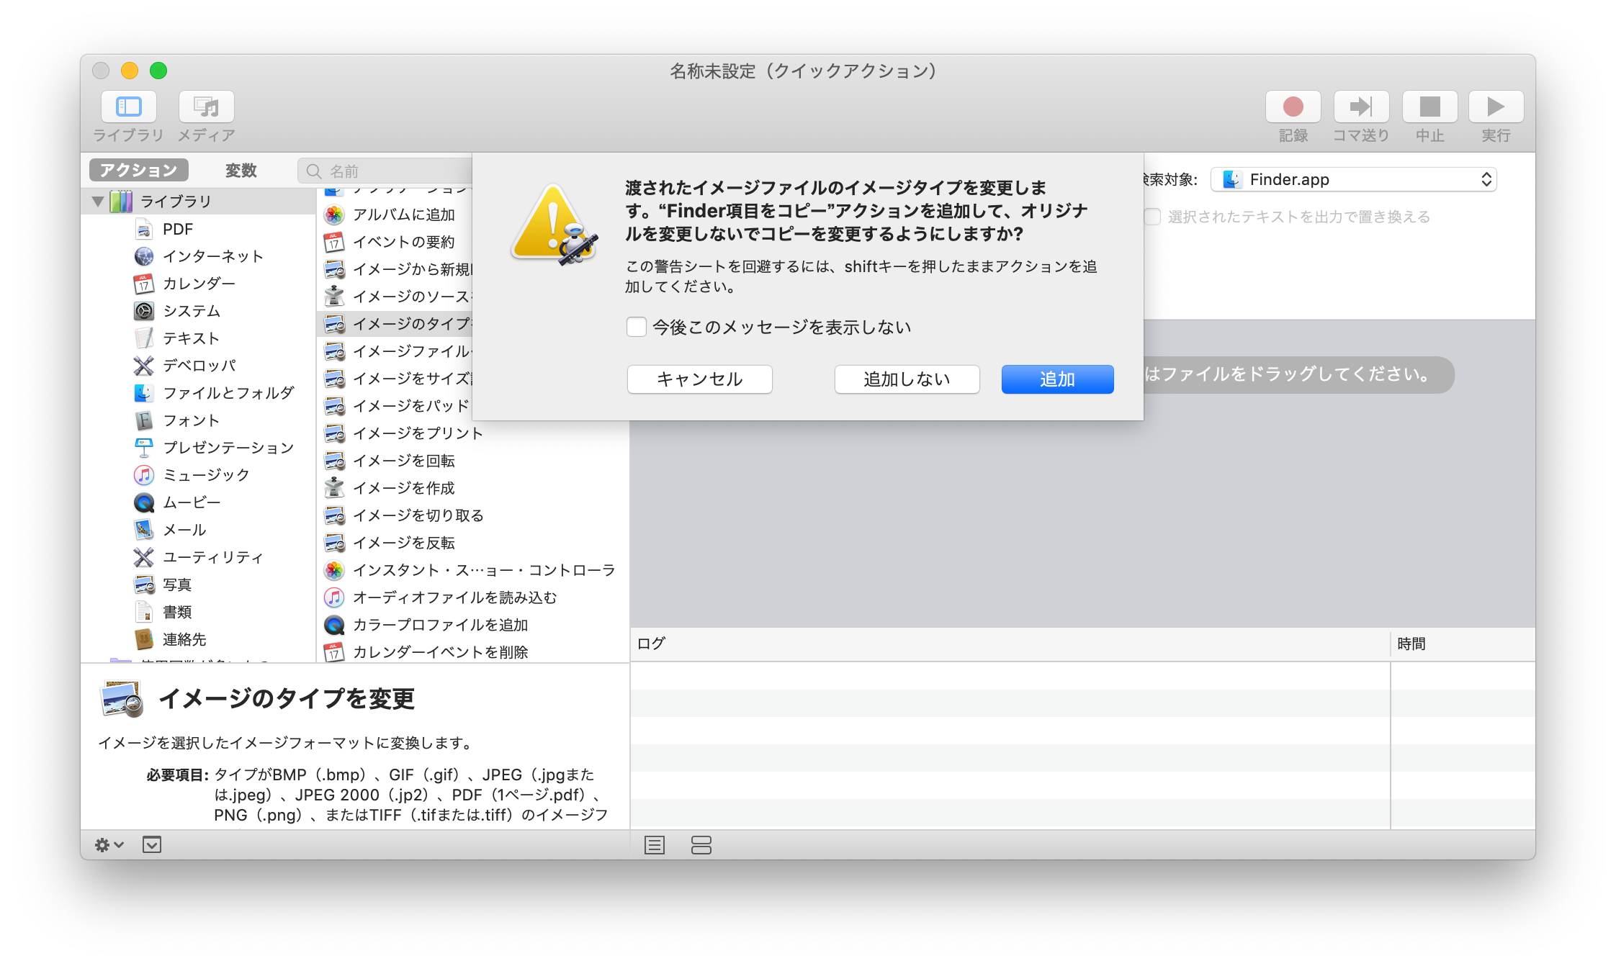Click the キャンセル button
The height and width of the screenshot is (966, 1616).
pyautogui.click(x=699, y=379)
